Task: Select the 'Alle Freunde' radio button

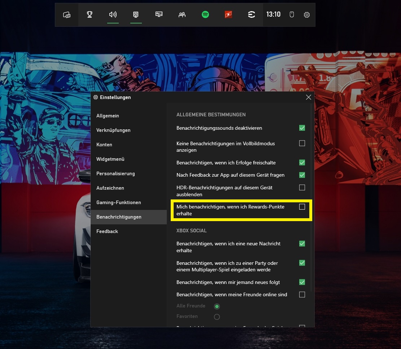Action: [x=217, y=306]
